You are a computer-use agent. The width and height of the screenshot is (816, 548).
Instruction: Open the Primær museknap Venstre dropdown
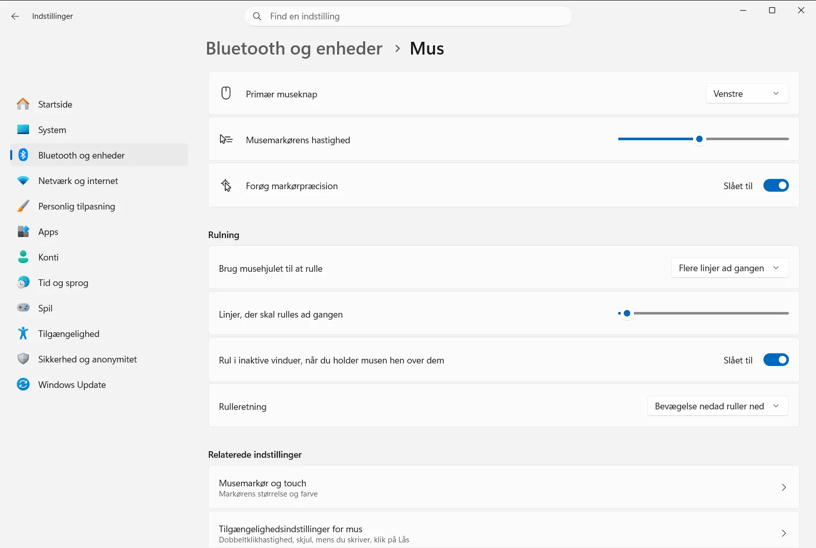point(747,93)
